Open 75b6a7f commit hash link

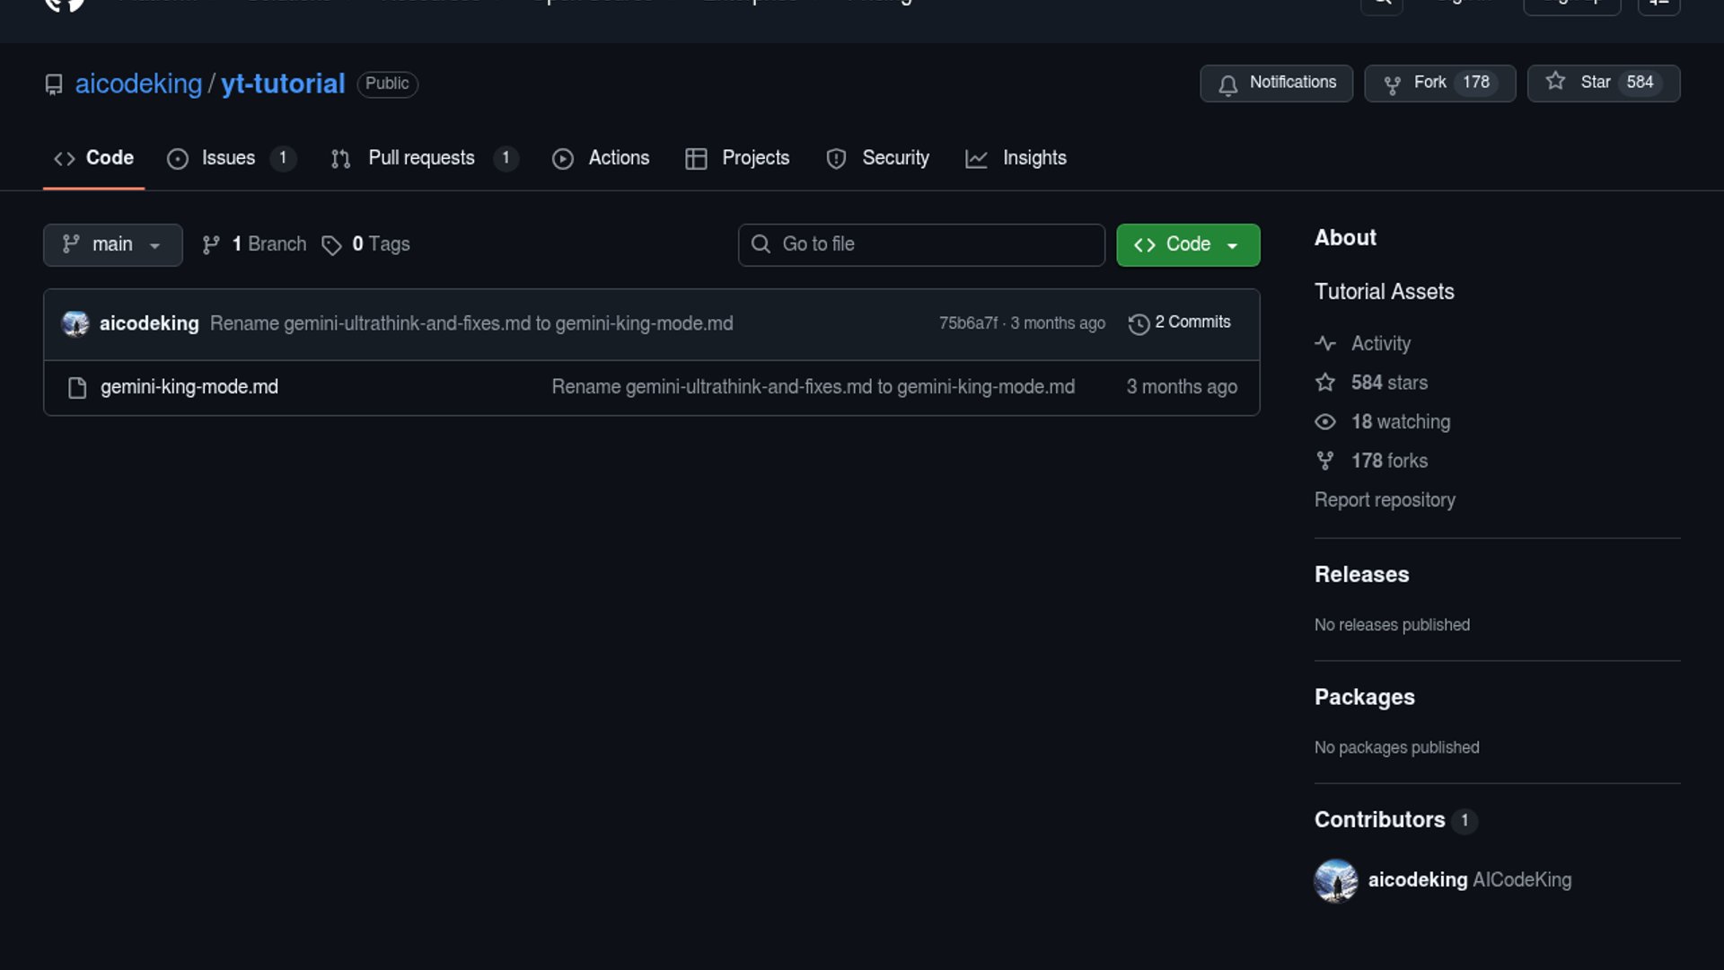coord(967,322)
